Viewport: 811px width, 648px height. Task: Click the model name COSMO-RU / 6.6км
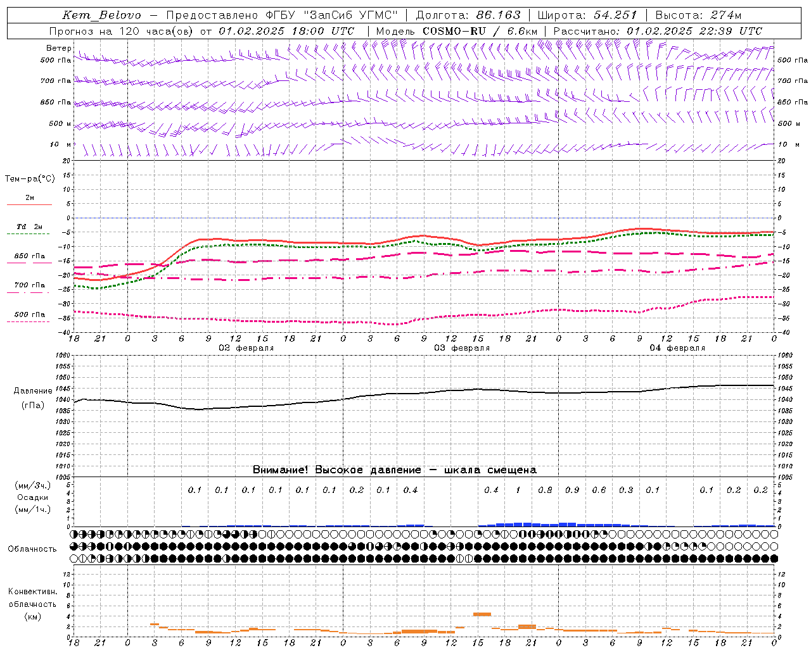pyautogui.click(x=480, y=31)
